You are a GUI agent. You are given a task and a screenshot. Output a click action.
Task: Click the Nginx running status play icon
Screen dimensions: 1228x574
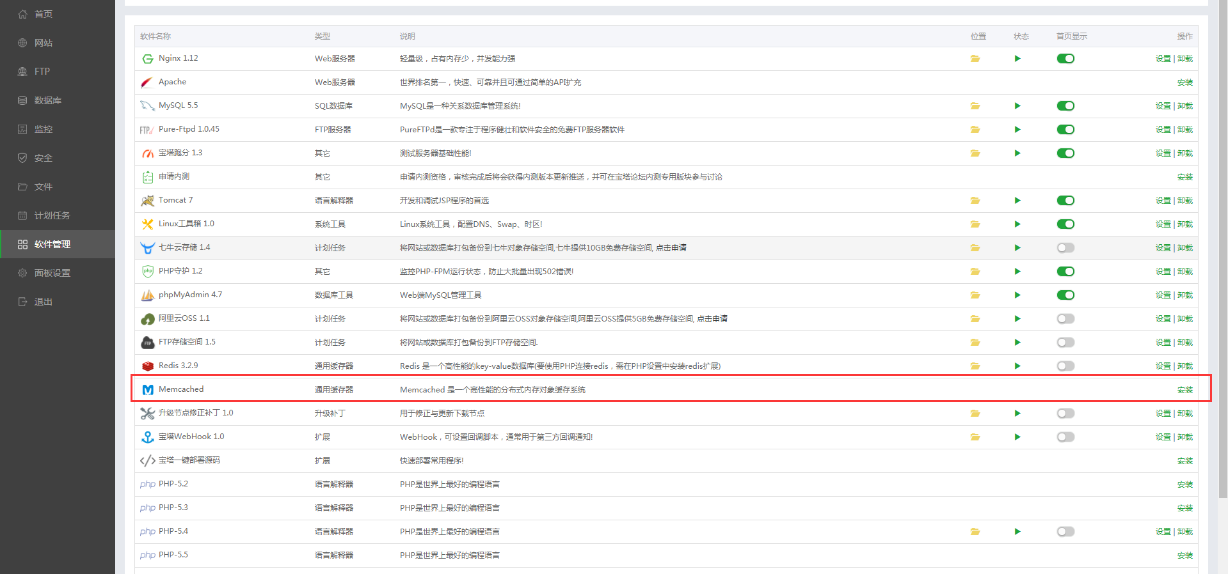tap(1017, 59)
